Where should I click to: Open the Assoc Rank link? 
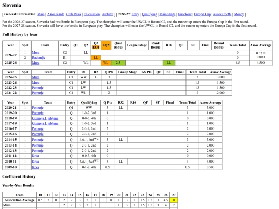[55, 14]
